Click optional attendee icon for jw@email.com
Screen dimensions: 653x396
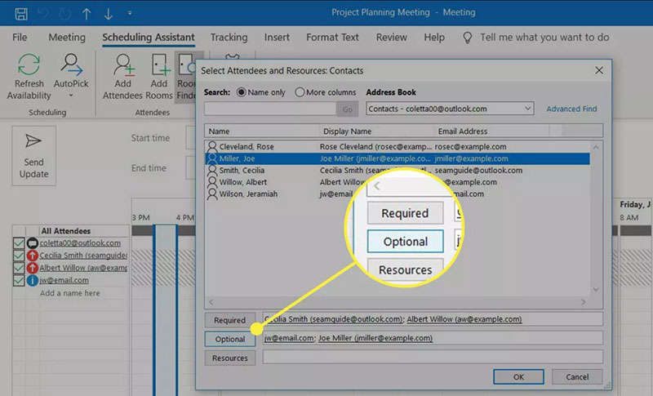click(32, 280)
